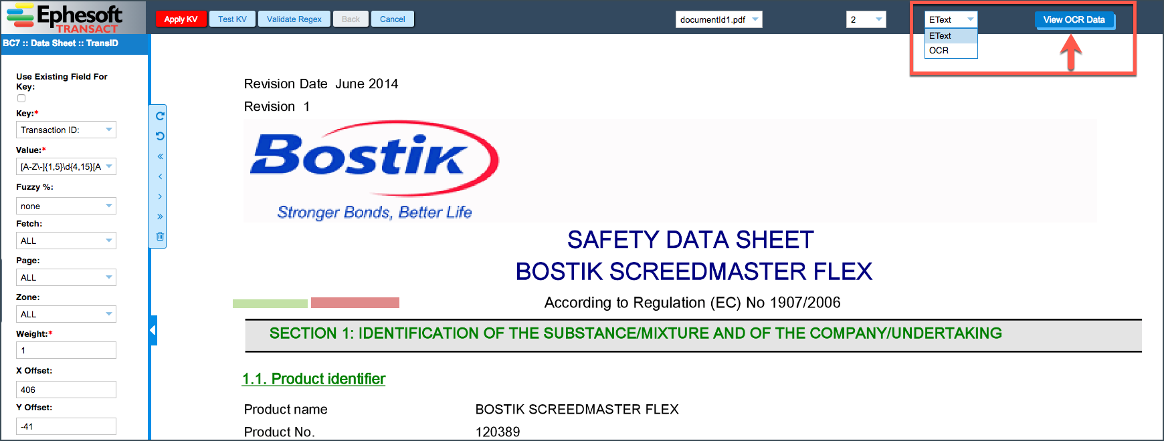Screen dimensions: 1164x441
Task: Click the Back button
Action: [351, 19]
